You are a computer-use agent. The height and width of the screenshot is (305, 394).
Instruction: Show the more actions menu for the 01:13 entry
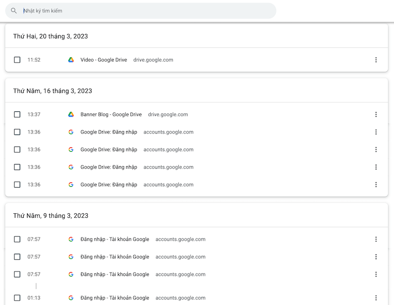click(376, 298)
